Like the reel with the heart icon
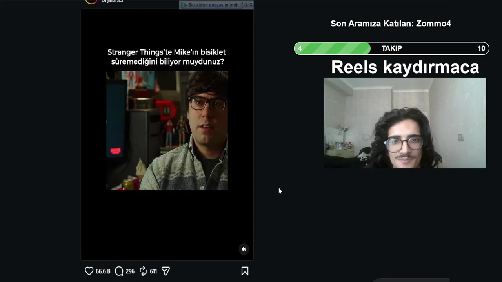 (x=89, y=271)
